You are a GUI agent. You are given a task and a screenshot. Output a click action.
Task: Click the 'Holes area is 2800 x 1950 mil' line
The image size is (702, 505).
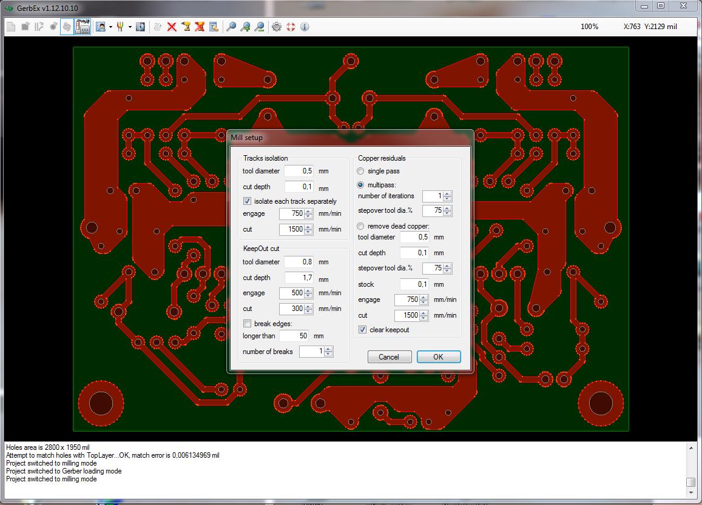pos(48,447)
